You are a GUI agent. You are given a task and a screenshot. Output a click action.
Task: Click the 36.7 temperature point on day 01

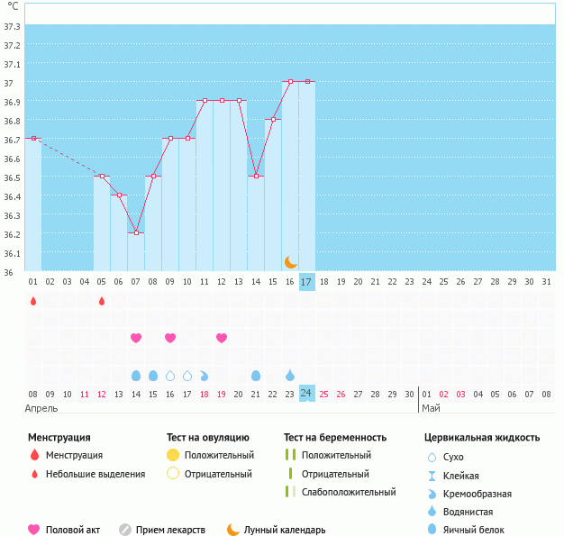pos(33,138)
